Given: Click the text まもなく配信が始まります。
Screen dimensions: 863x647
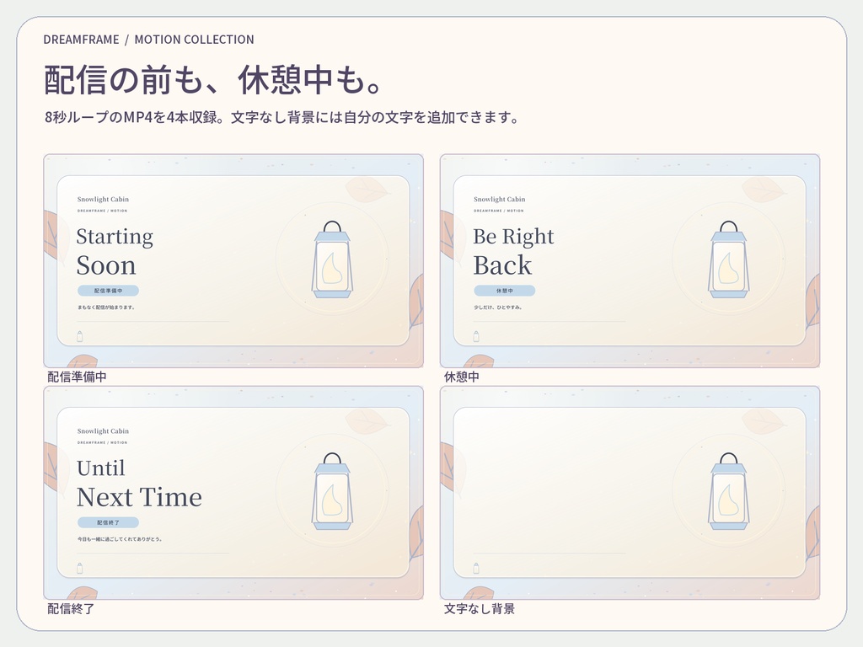Looking at the screenshot, I should (x=106, y=307).
